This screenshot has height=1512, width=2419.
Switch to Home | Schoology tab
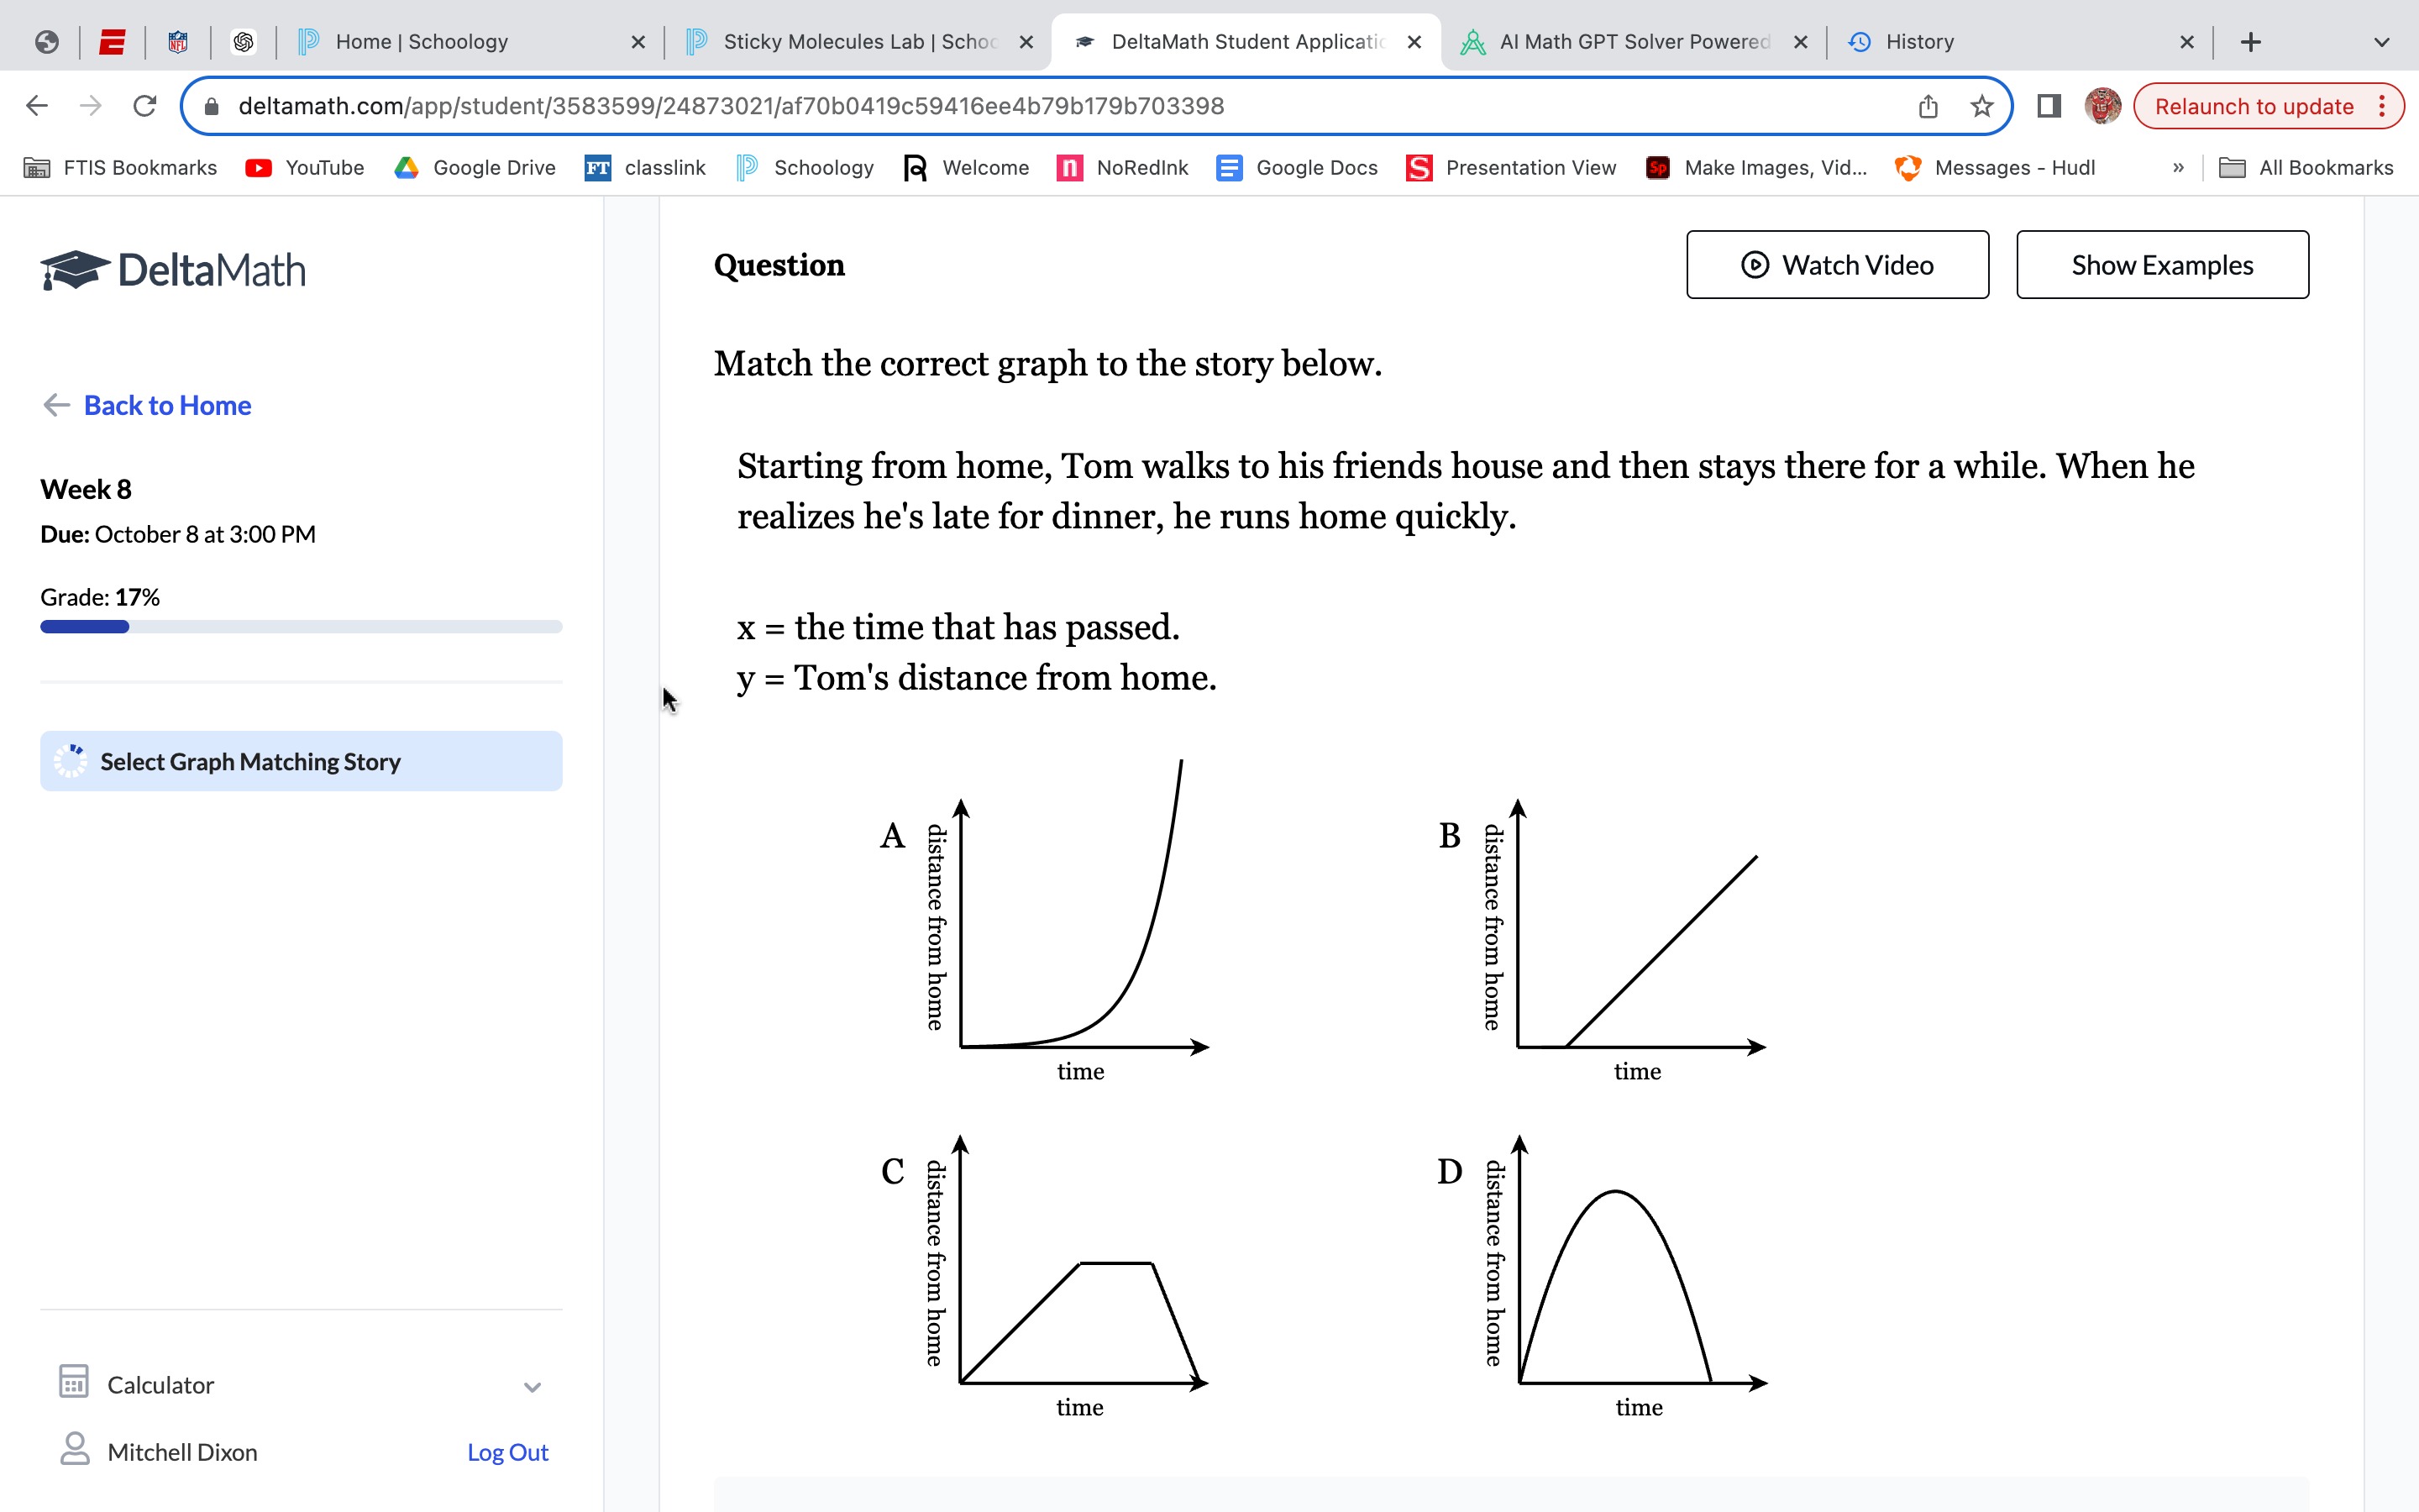[x=422, y=42]
